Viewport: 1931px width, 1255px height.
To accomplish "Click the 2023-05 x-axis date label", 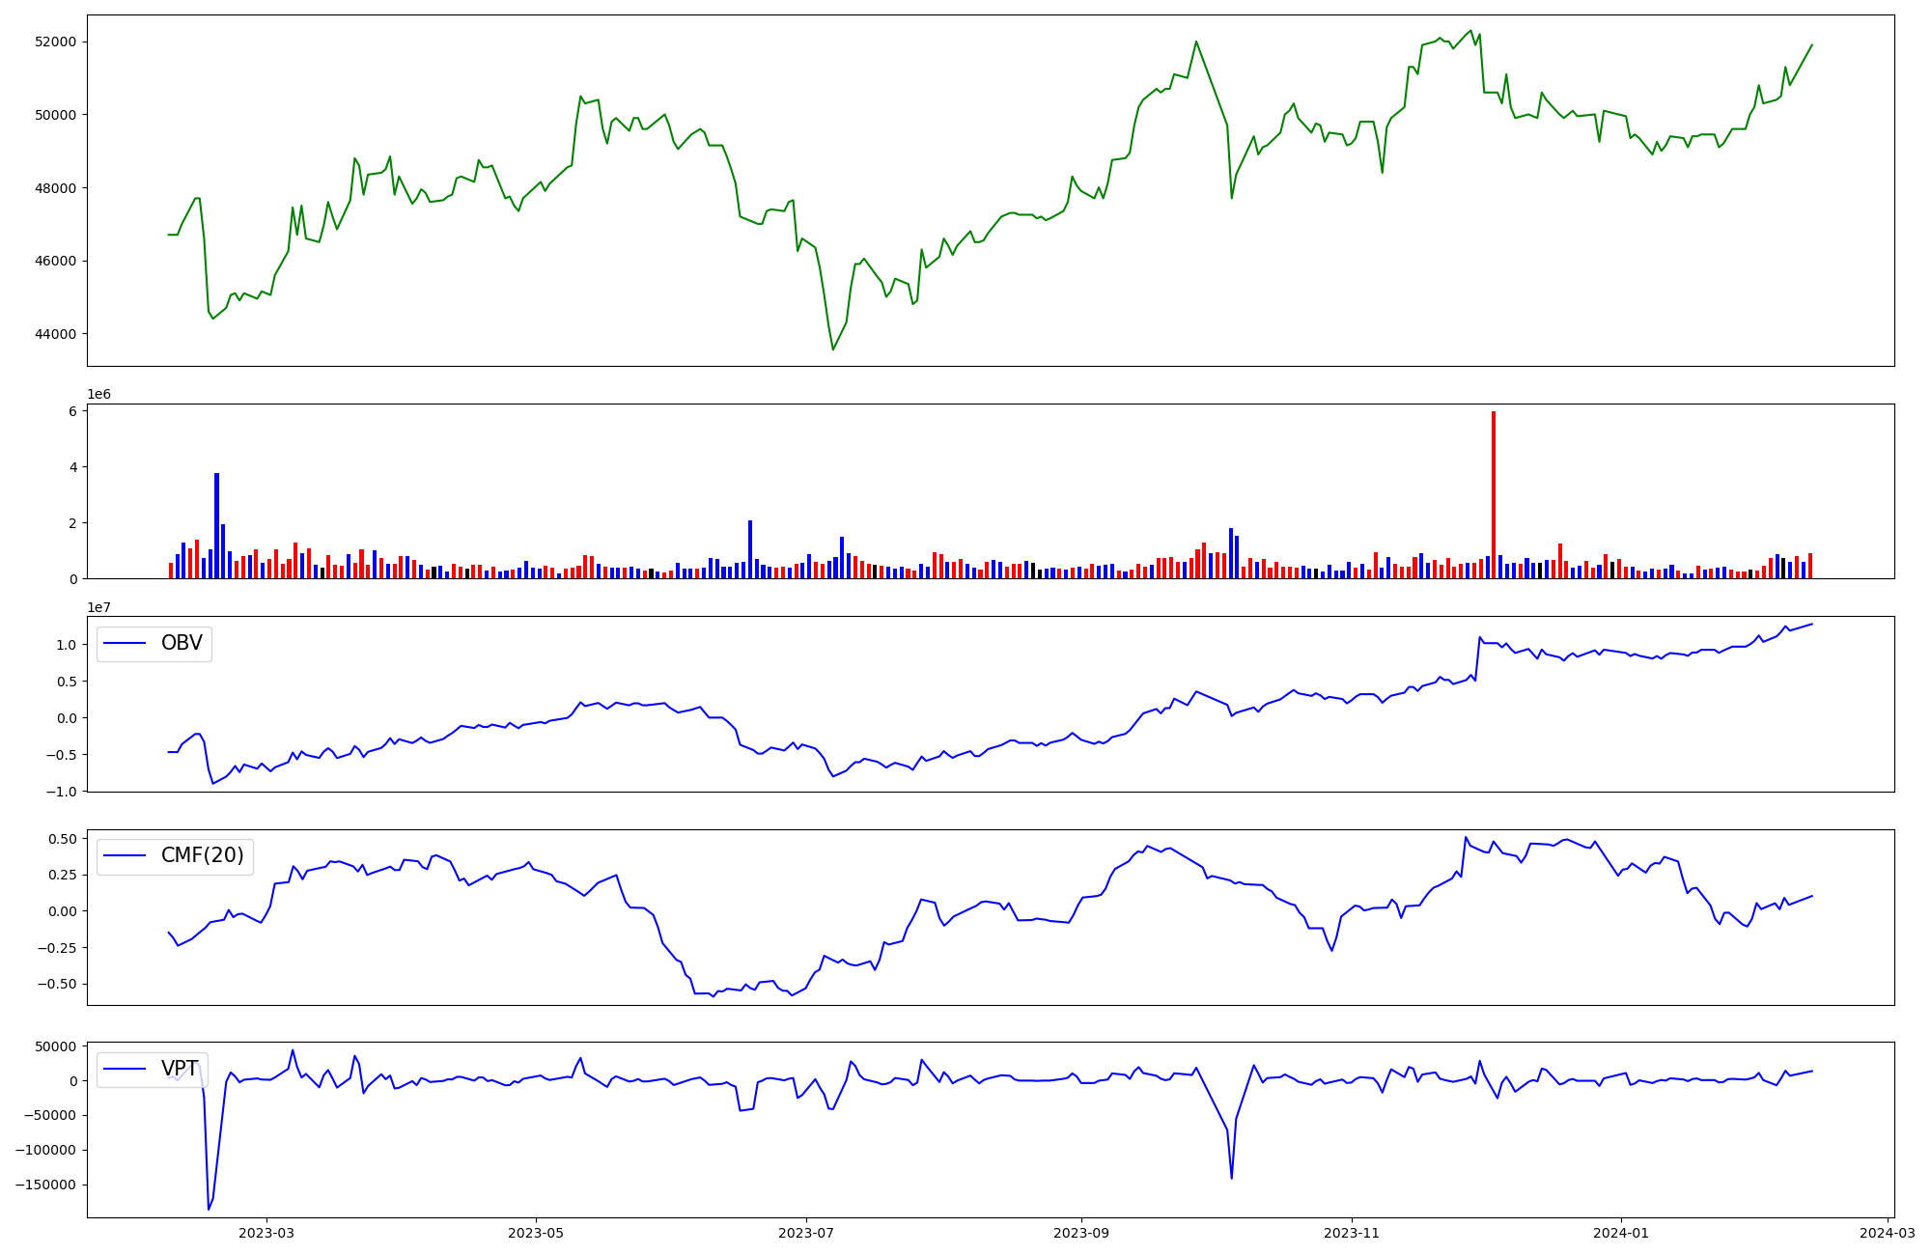I will pos(536,1233).
